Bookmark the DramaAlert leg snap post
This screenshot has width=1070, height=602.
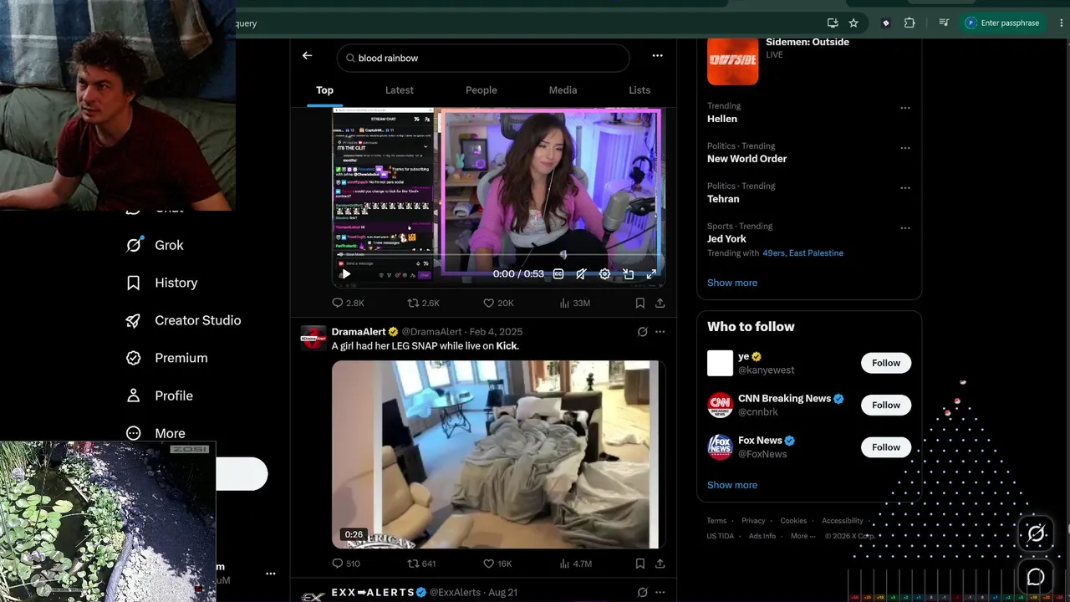coord(639,564)
